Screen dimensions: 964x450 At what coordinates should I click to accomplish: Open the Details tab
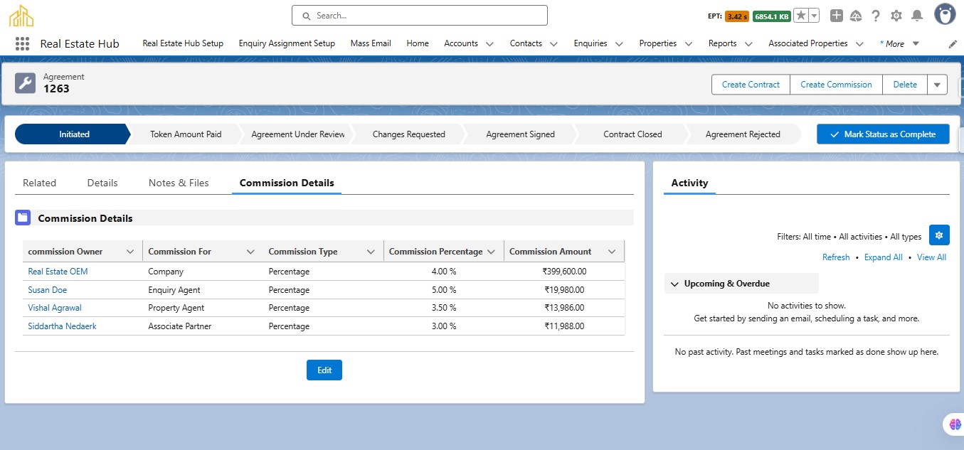[x=102, y=183]
